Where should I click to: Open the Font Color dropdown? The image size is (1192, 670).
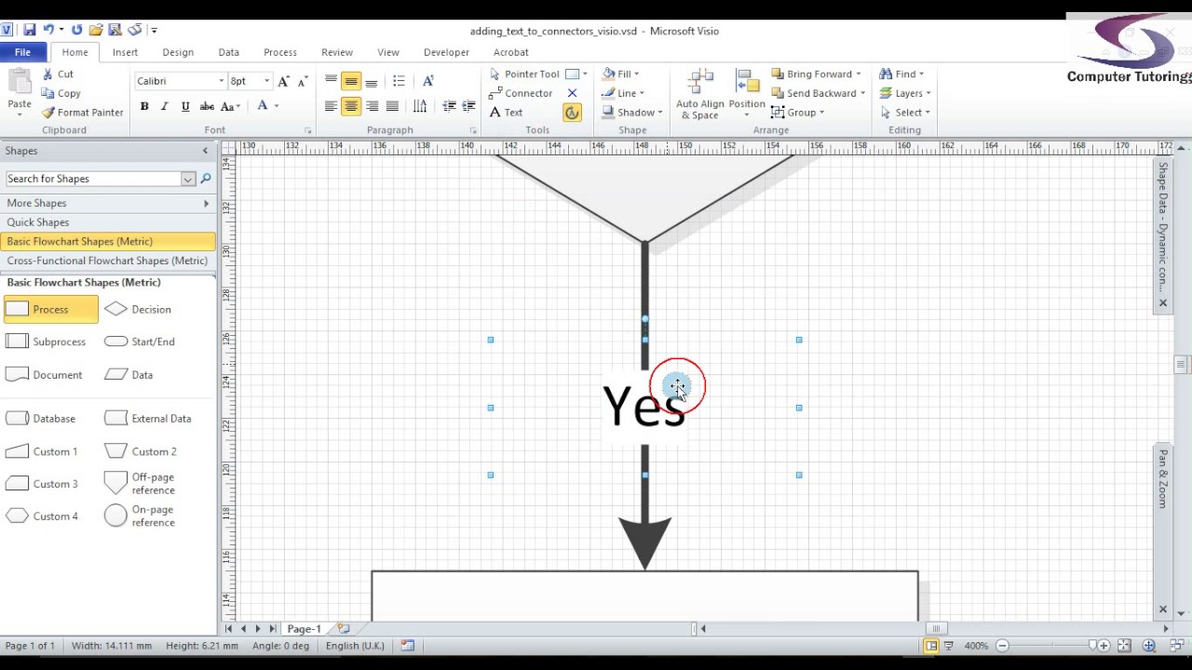click(x=277, y=106)
